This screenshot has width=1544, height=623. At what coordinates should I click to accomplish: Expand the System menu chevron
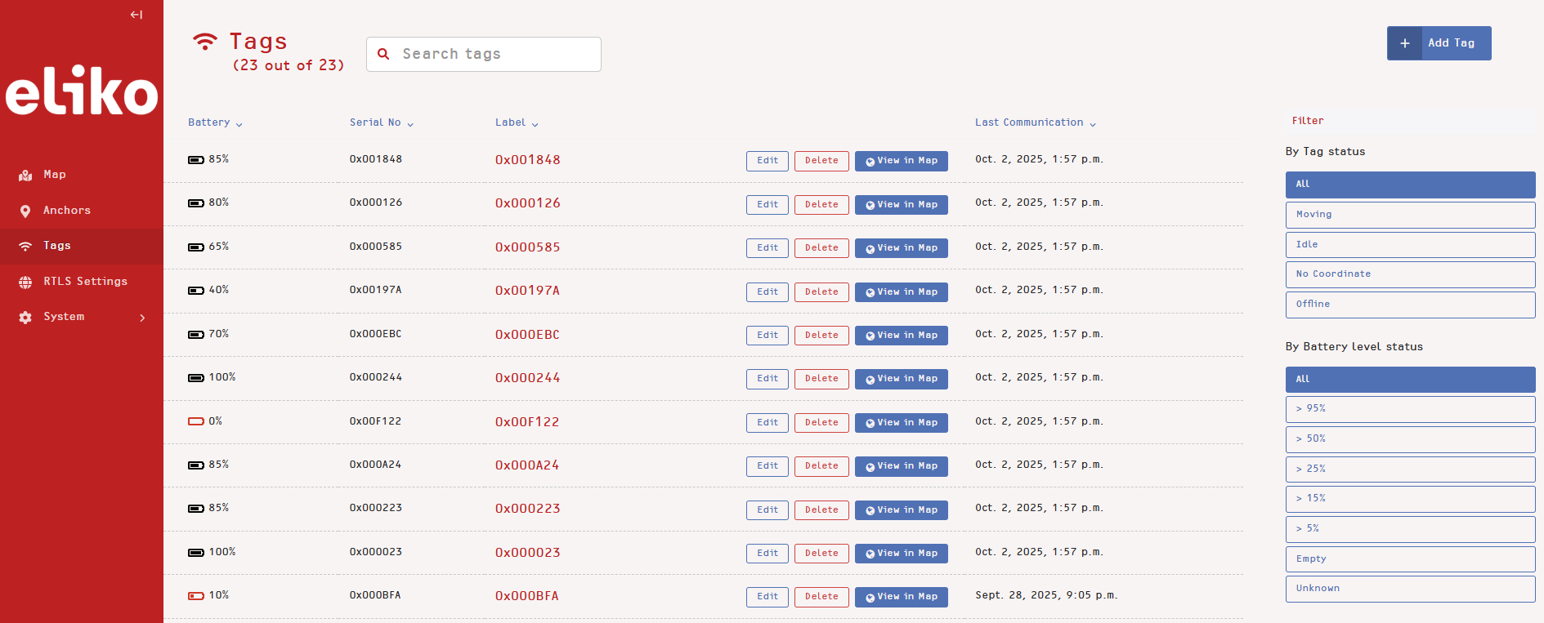click(x=142, y=318)
